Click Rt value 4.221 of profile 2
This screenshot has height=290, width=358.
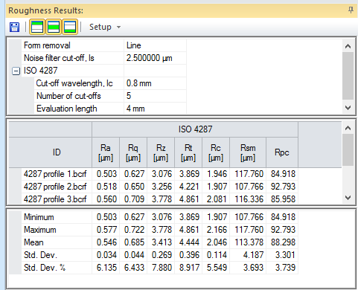(x=189, y=187)
